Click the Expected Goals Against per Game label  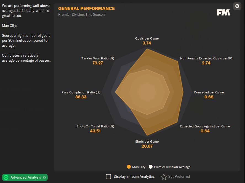point(205,126)
